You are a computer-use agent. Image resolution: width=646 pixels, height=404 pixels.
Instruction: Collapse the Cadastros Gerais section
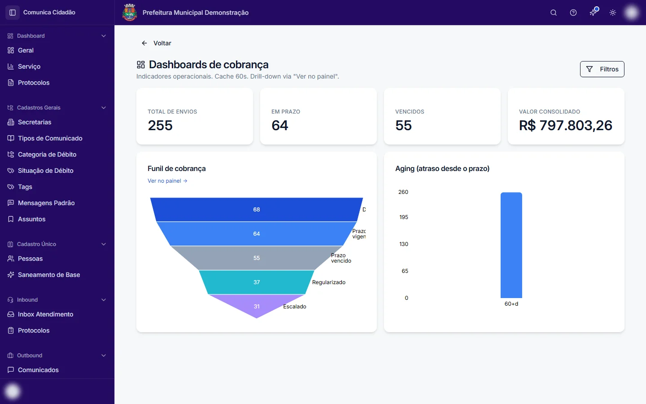(x=104, y=108)
